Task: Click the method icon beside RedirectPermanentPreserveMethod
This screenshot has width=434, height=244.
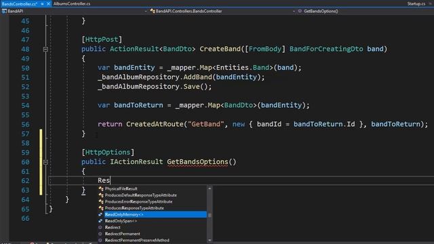Action: (100, 240)
